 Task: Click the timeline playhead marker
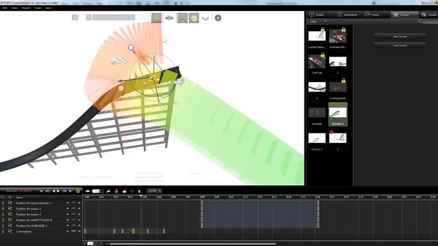click(x=140, y=197)
